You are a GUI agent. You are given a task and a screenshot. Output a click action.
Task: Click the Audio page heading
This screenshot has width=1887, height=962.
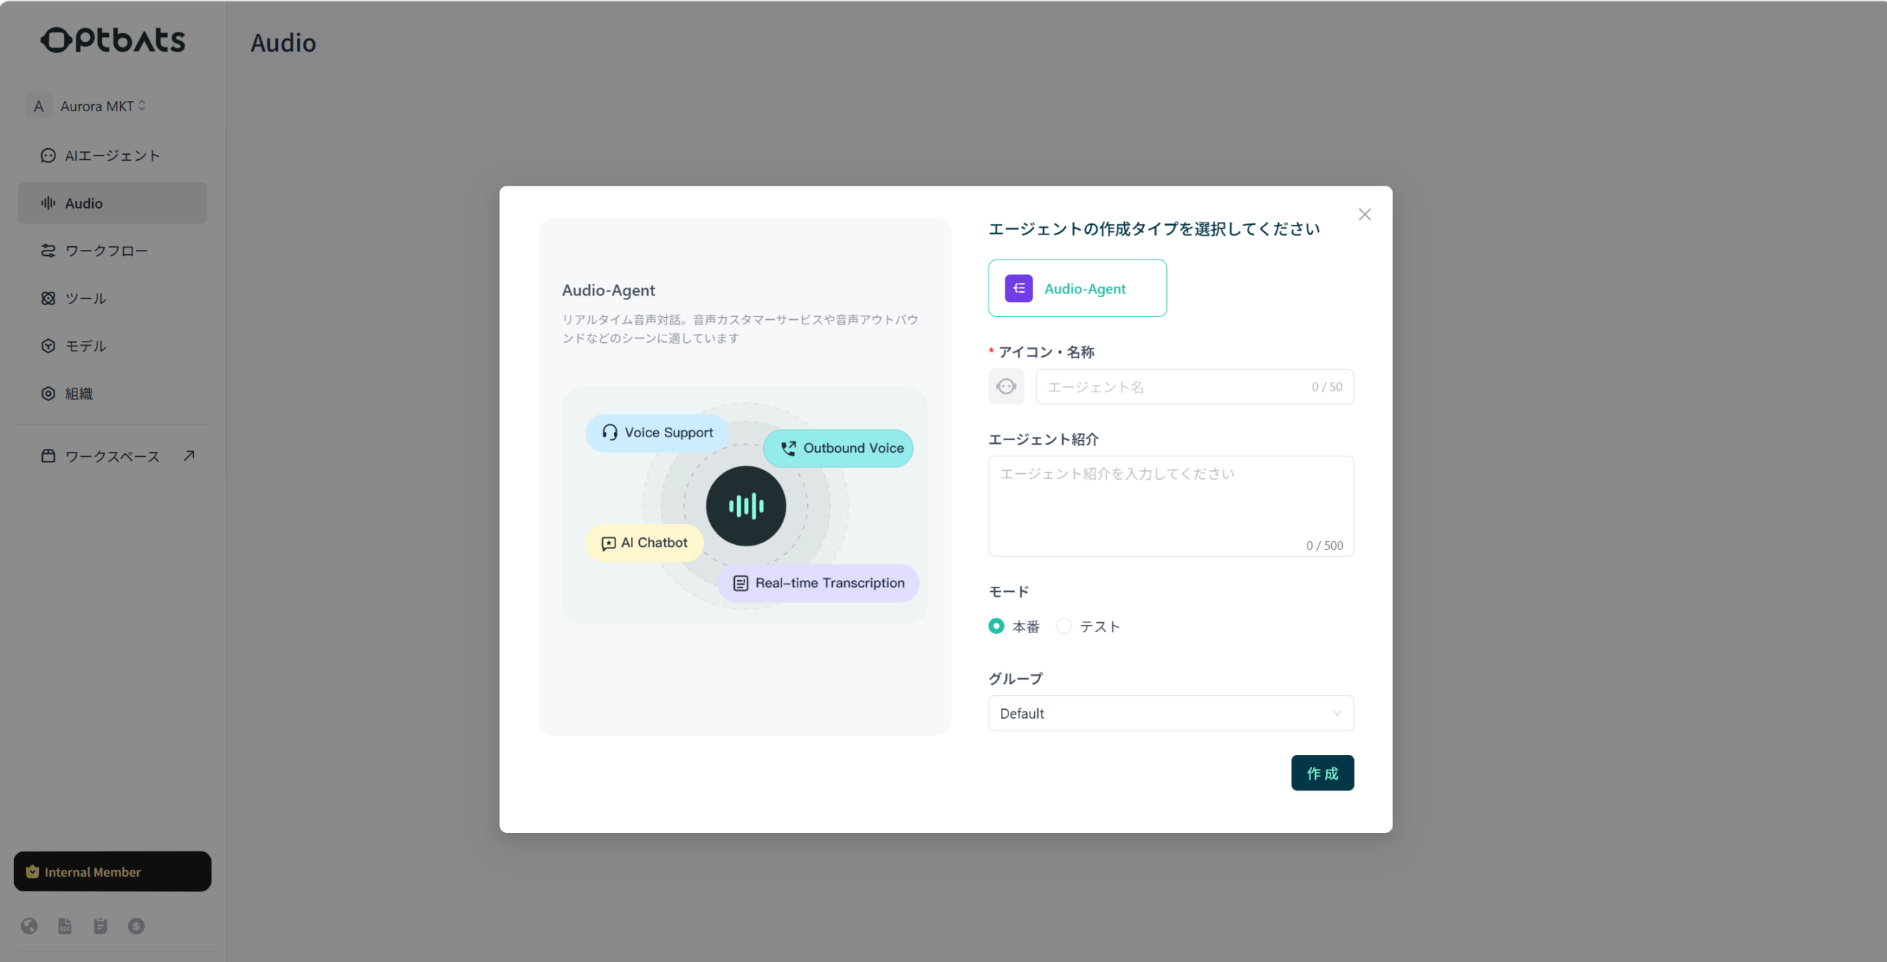click(283, 43)
